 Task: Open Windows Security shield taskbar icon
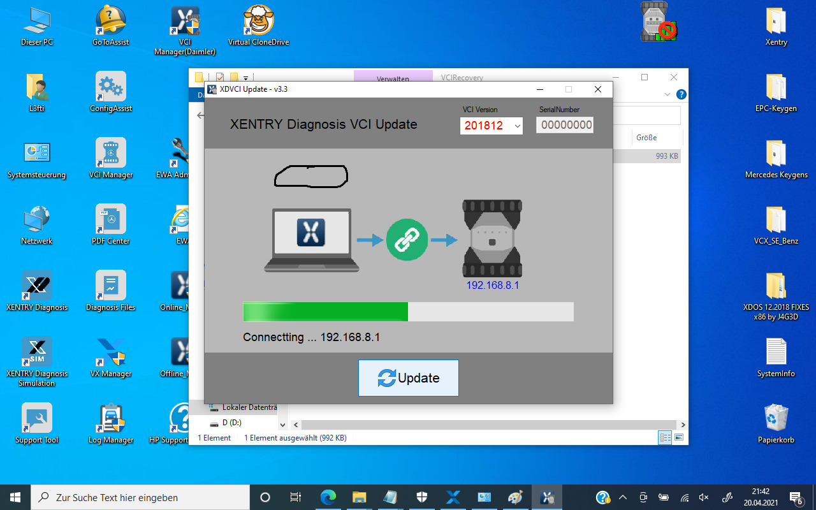tap(422, 497)
